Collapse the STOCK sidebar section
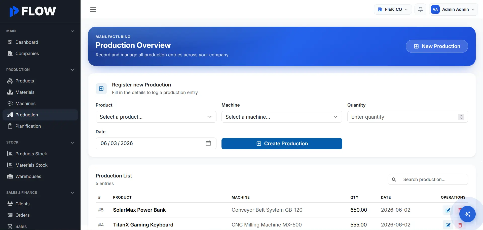 click(72, 143)
